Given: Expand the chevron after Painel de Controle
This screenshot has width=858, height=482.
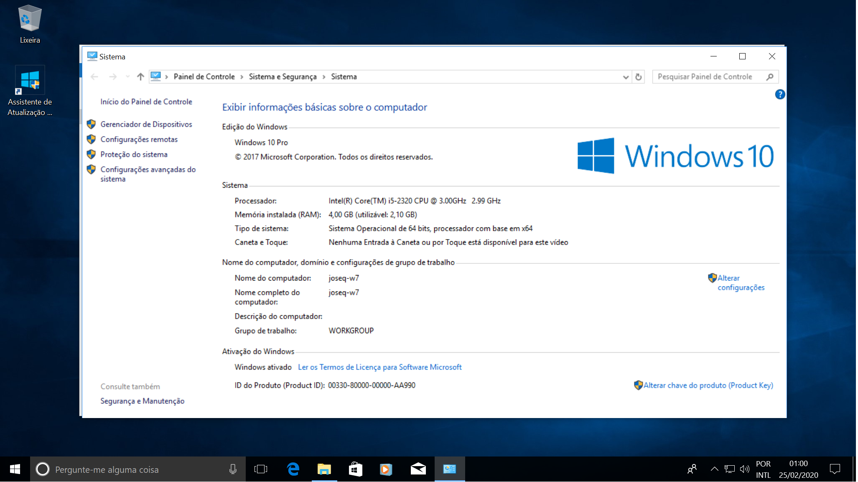Looking at the screenshot, I should [x=242, y=77].
